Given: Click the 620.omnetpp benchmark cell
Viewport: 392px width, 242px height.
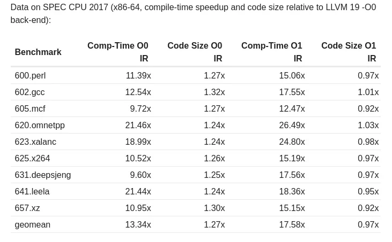Looking at the screenshot, I should (x=40, y=126).
